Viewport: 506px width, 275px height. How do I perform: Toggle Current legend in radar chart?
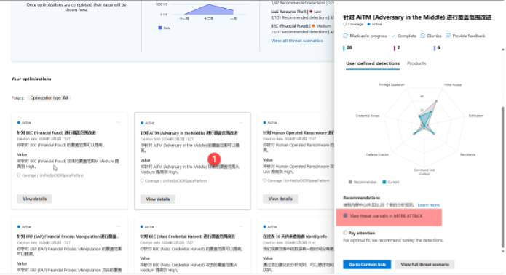tap(391, 182)
